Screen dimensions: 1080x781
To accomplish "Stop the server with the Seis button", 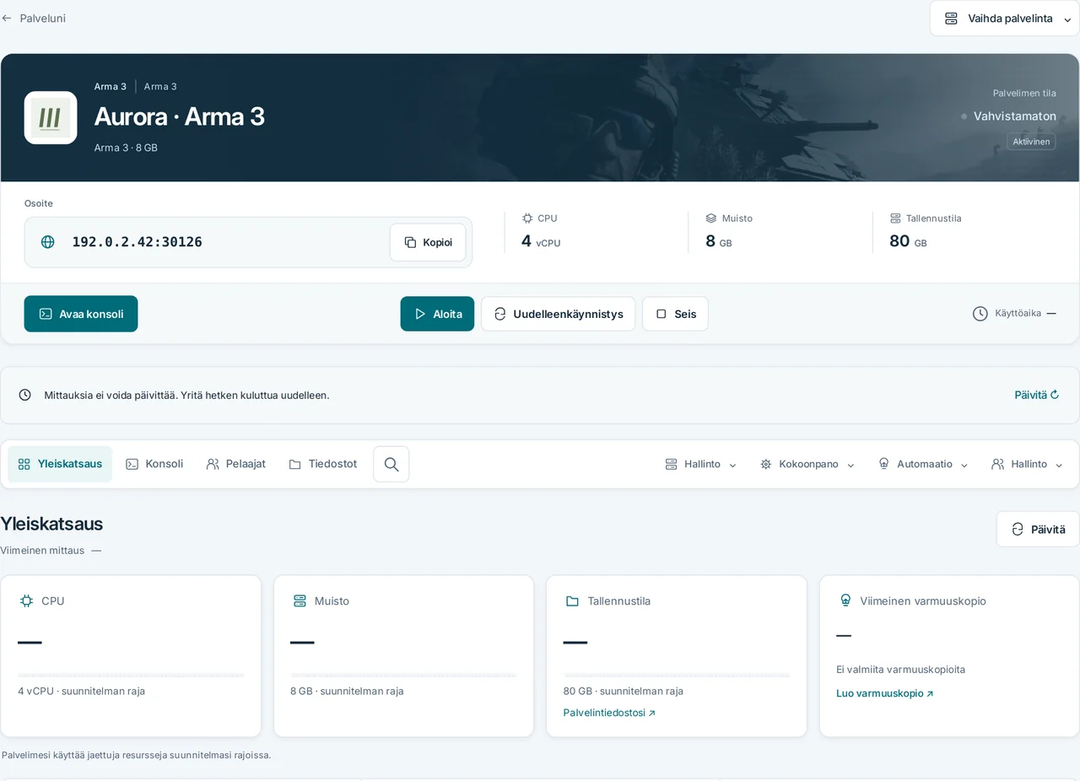I will pyautogui.click(x=675, y=314).
